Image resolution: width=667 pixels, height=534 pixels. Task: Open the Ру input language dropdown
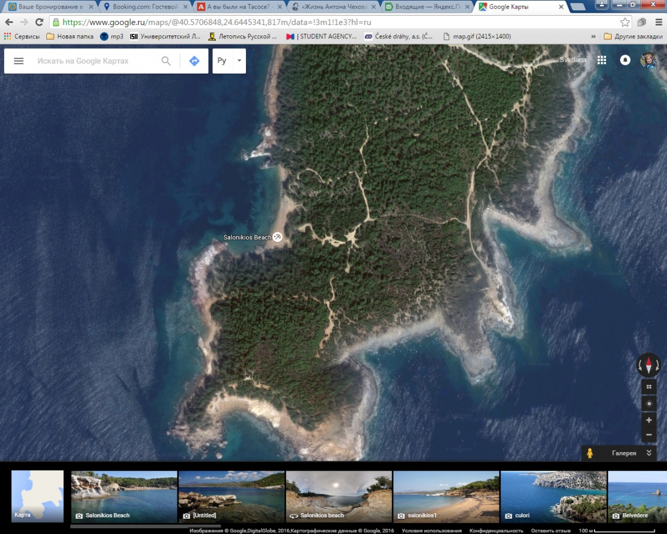pyautogui.click(x=239, y=61)
